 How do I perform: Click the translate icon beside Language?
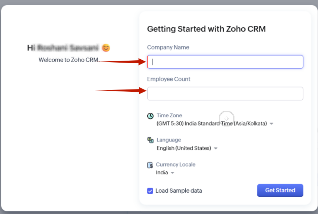point(150,140)
